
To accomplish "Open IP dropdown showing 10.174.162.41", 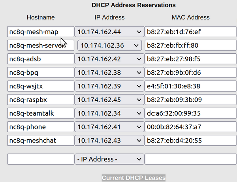I will [x=109, y=127].
